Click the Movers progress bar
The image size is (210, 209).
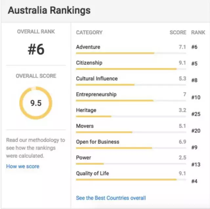point(131,132)
